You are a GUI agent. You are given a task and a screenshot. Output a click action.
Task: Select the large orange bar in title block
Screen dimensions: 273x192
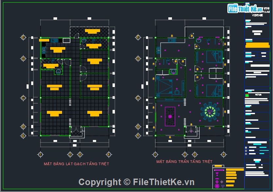(x=257, y=45)
